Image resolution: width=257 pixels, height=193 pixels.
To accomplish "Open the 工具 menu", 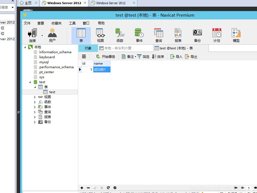I will coord(72,23).
